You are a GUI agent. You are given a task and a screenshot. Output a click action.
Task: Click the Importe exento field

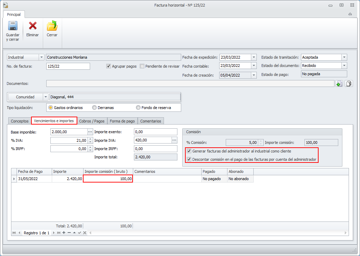click(155, 132)
